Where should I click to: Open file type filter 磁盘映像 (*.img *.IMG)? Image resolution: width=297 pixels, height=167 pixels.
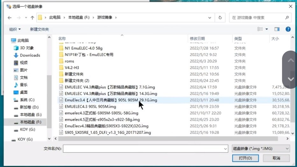[261, 149]
